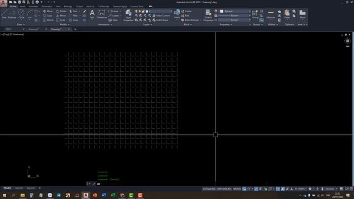This screenshot has width=354, height=199.
Task: Select the Line drawing tool
Action: tap(4, 14)
